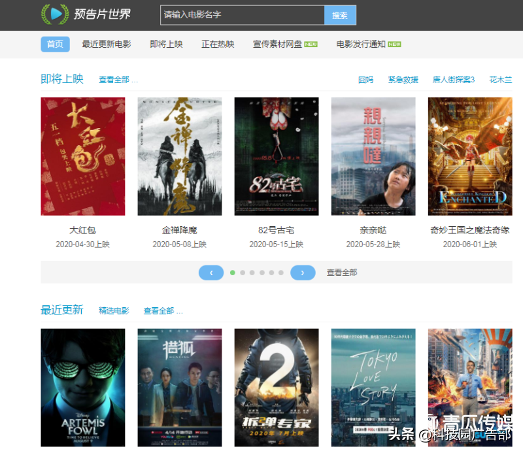This screenshot has width=523, height=453.
Task: Select the second carousel page dot
Action: click(243, 273)
